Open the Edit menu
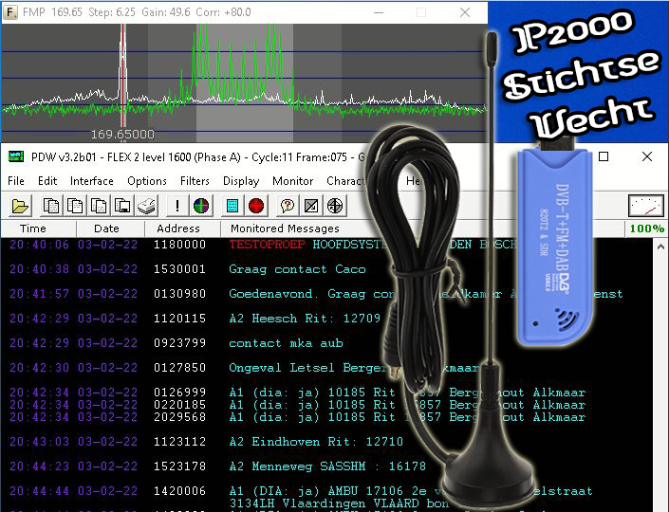 (x=47, y=181)
